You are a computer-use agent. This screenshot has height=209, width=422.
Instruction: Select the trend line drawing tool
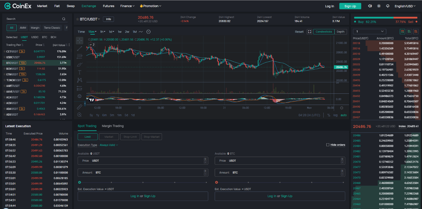[79, 48]
